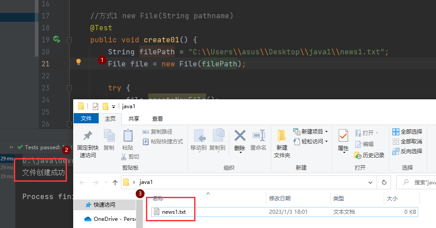This screenshot has height=228, width=436.
Task: Click Select all (全部选择)
Action: tap(407, 131)
